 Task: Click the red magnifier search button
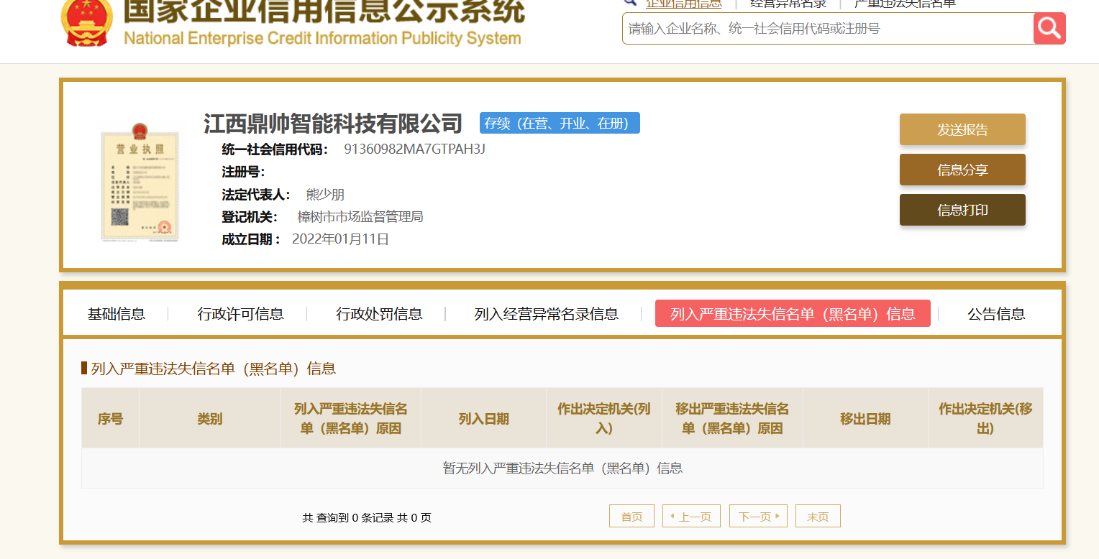(x=1049, y=28)
